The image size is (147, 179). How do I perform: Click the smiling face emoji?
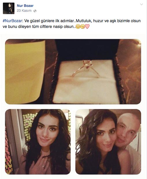pos(78,27)
